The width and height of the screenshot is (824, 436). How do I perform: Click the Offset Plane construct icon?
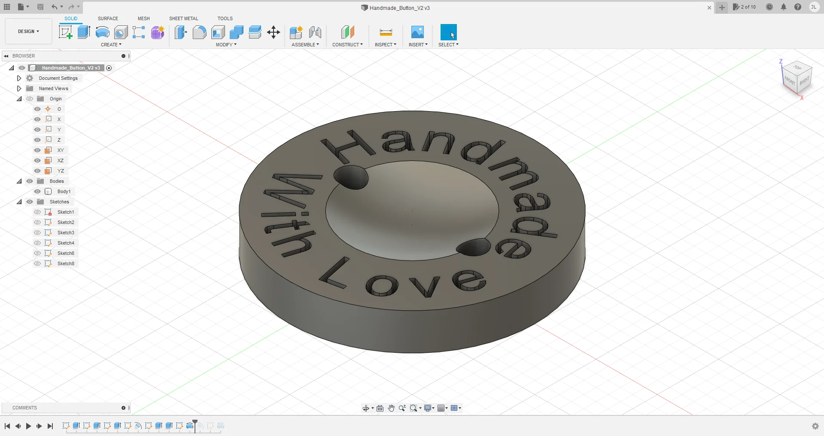(348, 32)
